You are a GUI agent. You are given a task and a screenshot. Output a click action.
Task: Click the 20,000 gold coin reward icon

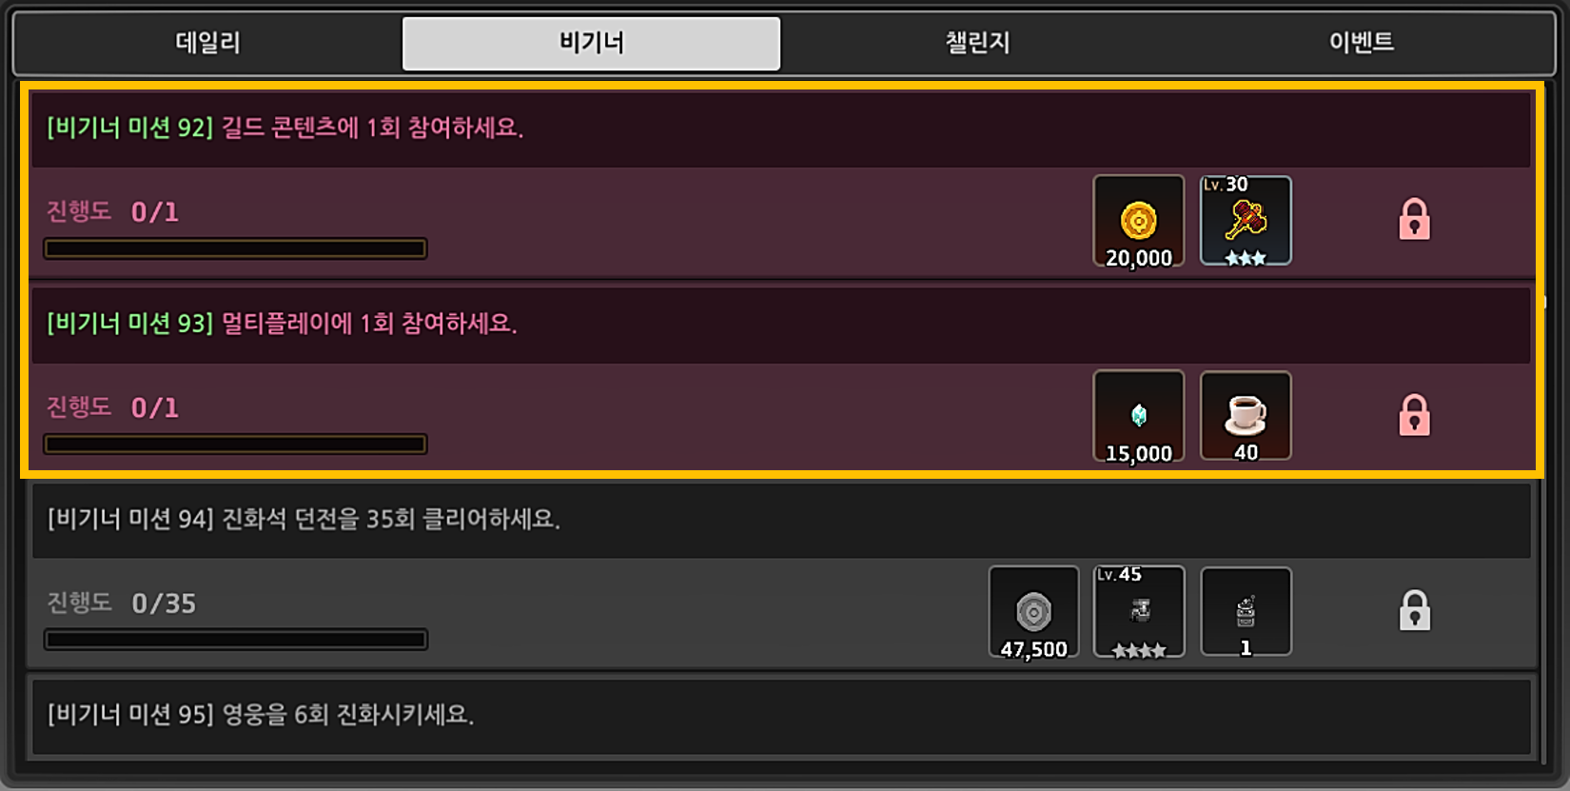1138,221
